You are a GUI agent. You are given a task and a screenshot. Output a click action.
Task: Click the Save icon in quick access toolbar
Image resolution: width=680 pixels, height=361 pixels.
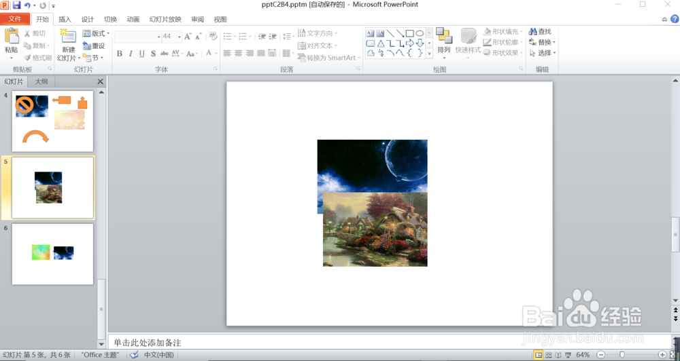coord(16,5)
